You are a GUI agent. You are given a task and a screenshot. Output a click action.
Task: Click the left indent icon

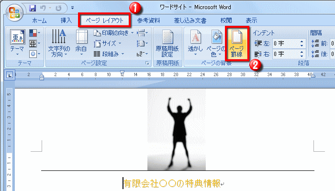(x=258, y=44)
